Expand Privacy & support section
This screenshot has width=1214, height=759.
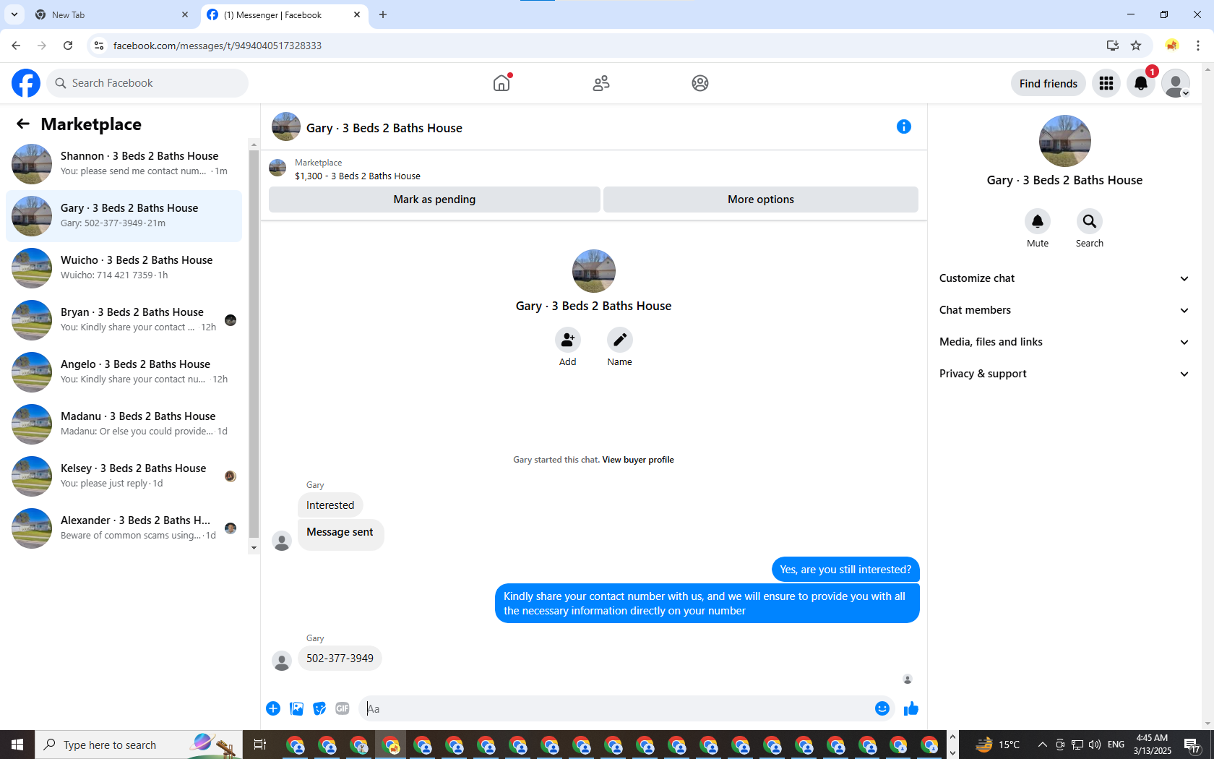pos(1064,374)
